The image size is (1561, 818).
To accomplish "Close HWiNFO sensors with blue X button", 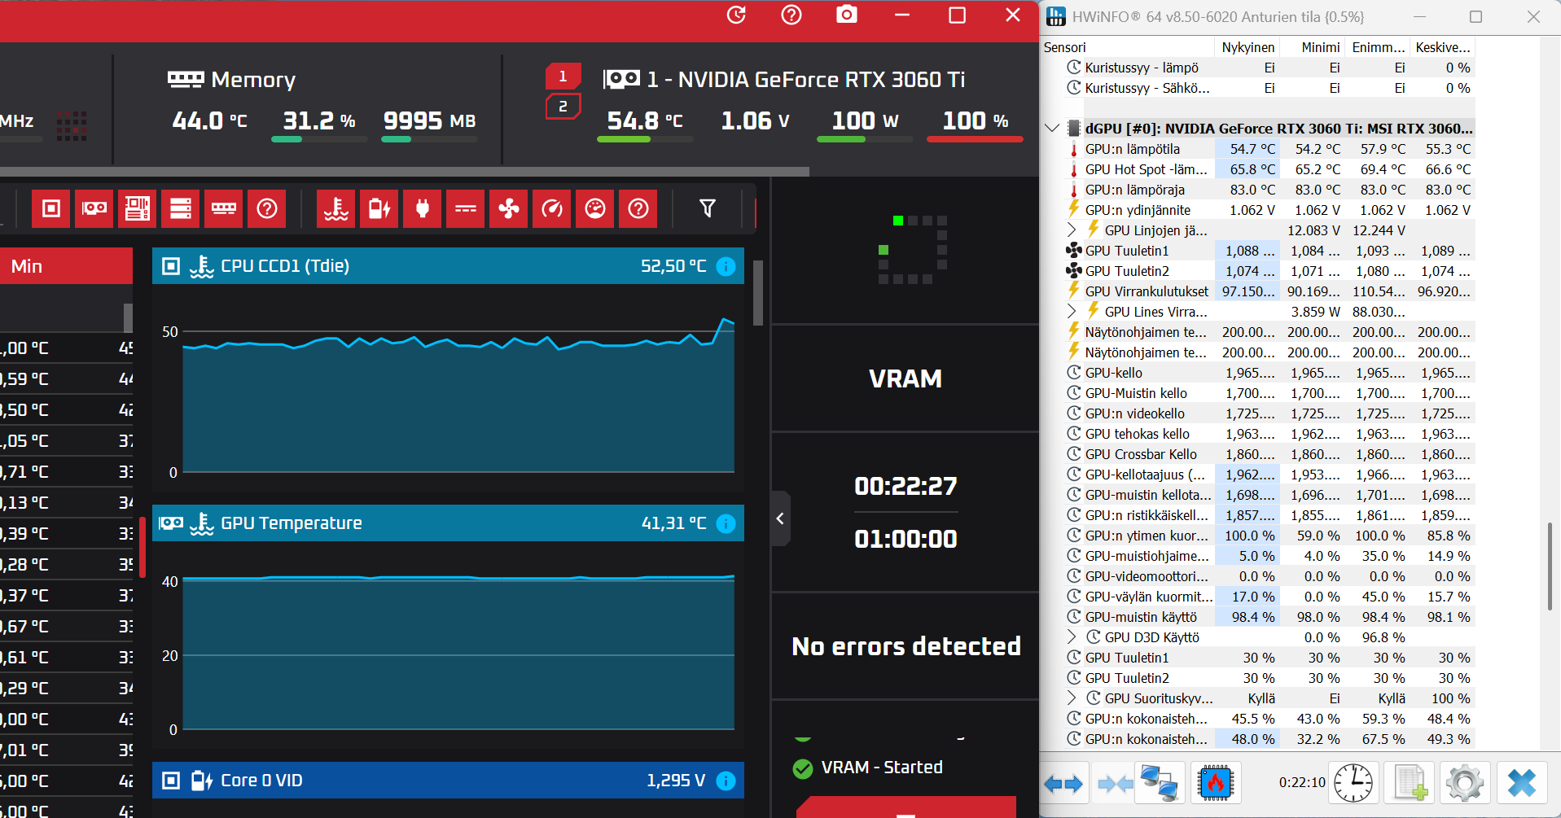I will click(x=1521, y=784).
